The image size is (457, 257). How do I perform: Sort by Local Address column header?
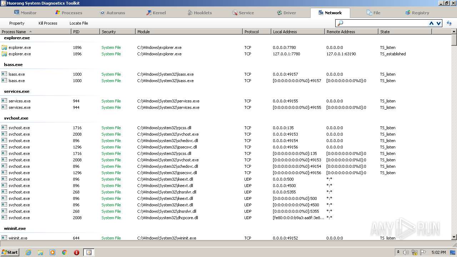pyautogui.click(x=298, y=32)
